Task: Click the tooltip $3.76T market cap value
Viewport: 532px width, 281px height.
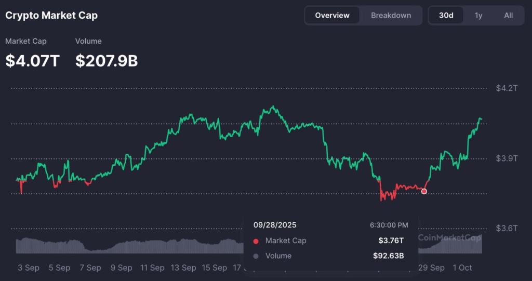Action: pos(391,240)
